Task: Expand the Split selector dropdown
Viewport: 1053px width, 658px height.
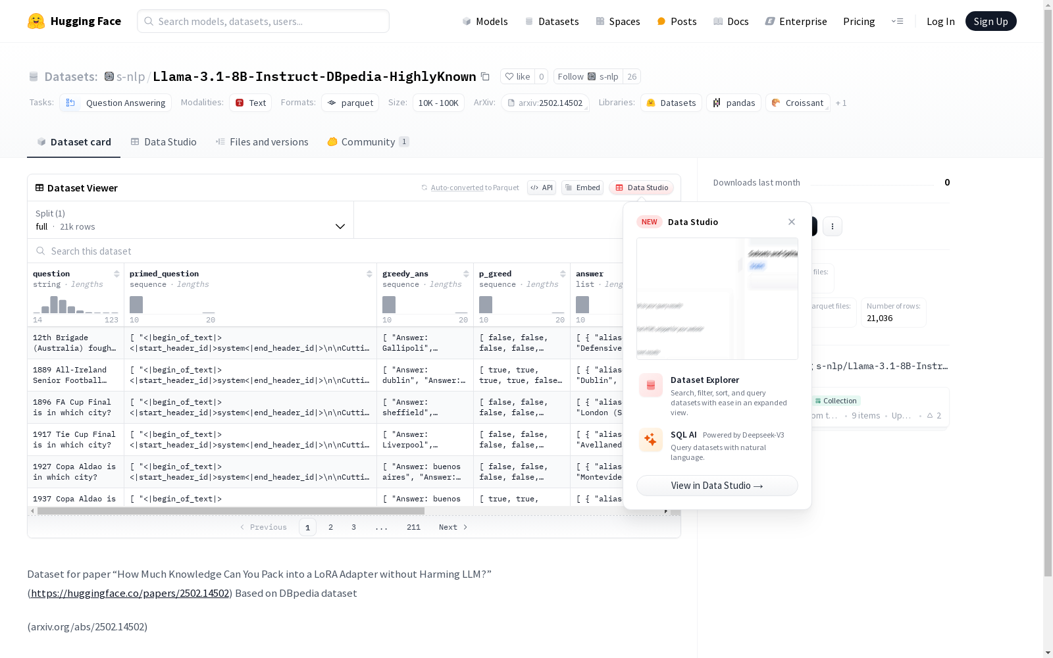Action: point(191,220)
